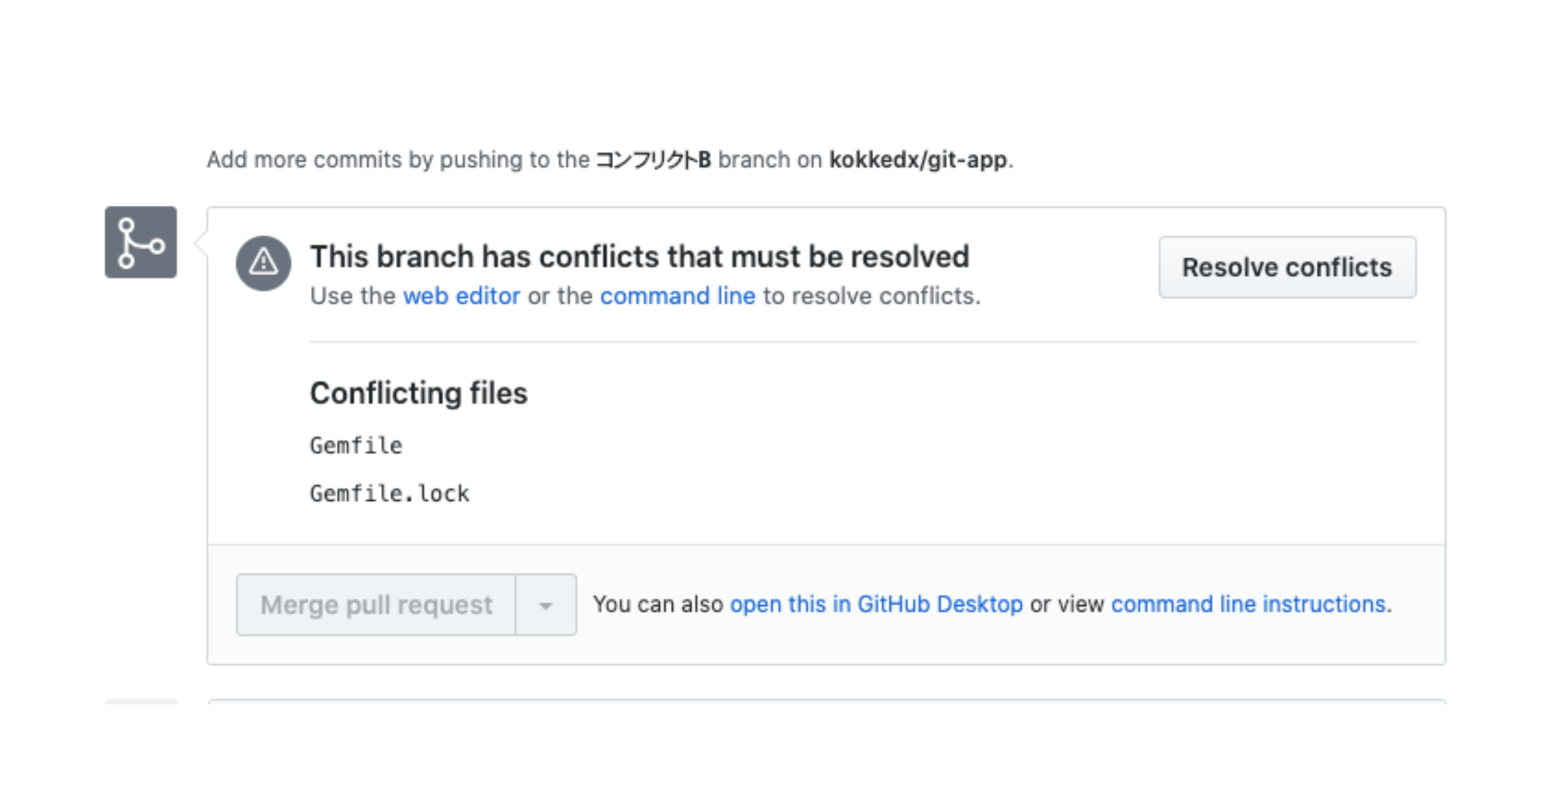The width and height of the screenshot is (1554, 808).
Task: Click the コンフリクトB branch name
Action: (652, 160)
